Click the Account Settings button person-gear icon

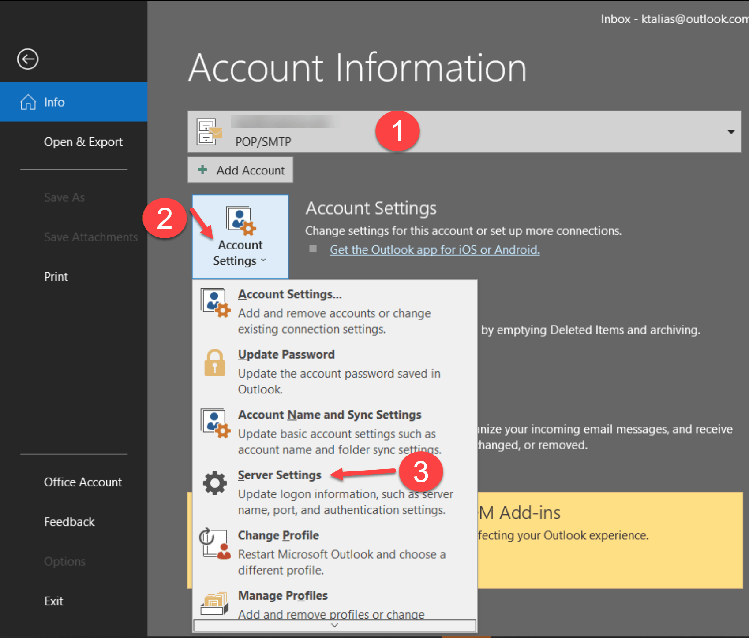click(x=241, y=221)
